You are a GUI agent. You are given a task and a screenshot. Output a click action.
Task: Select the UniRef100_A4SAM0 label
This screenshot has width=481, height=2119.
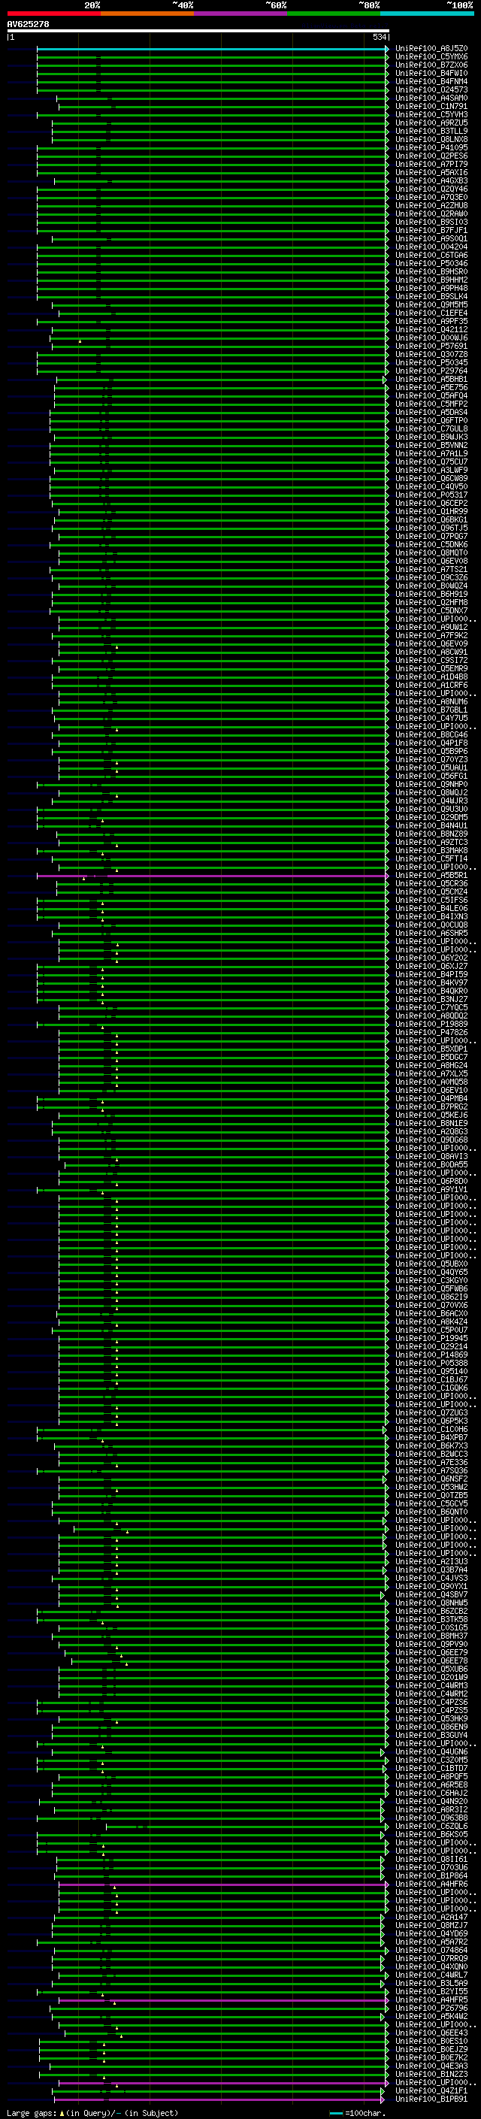[431, 98]
